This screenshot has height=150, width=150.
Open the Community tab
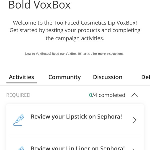64,77
